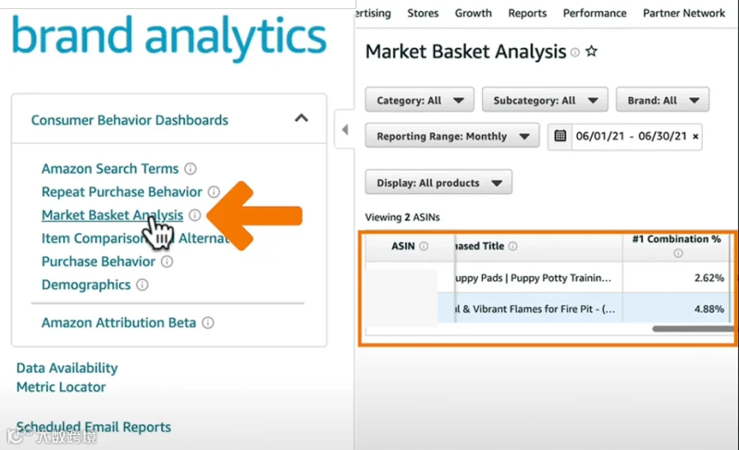Open the Performance menu in top navigation
Screen dimensions: 739x450
point(594,13)
